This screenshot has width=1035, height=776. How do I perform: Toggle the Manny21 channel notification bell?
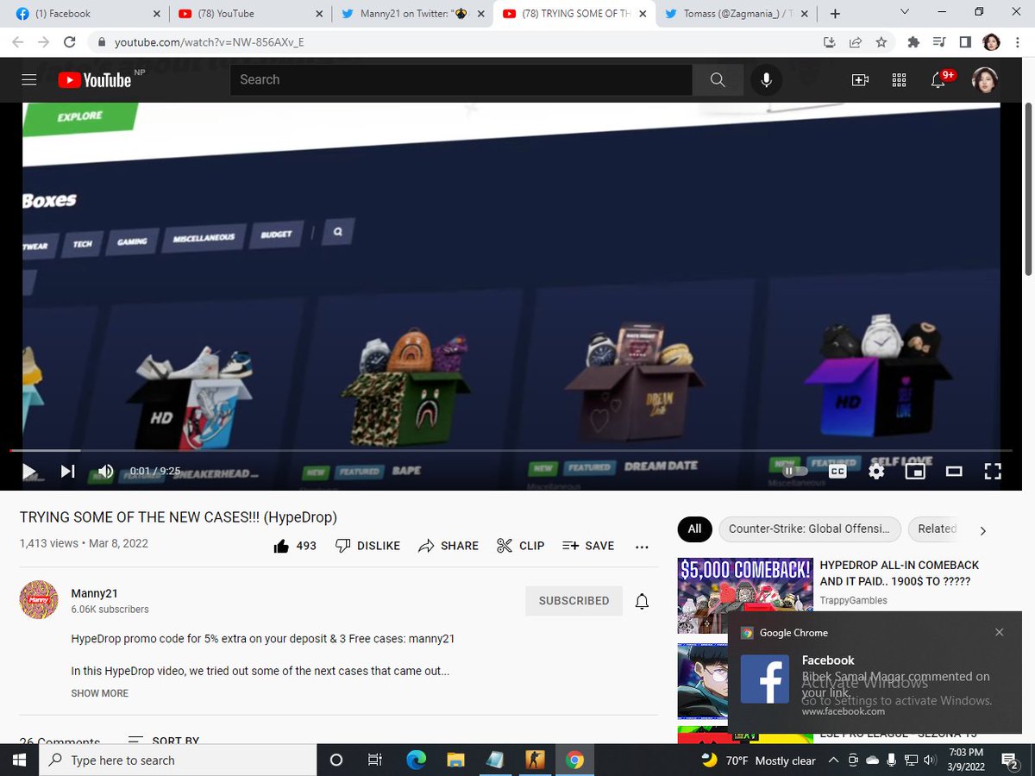pyautogui.click(x=642, y=601)
